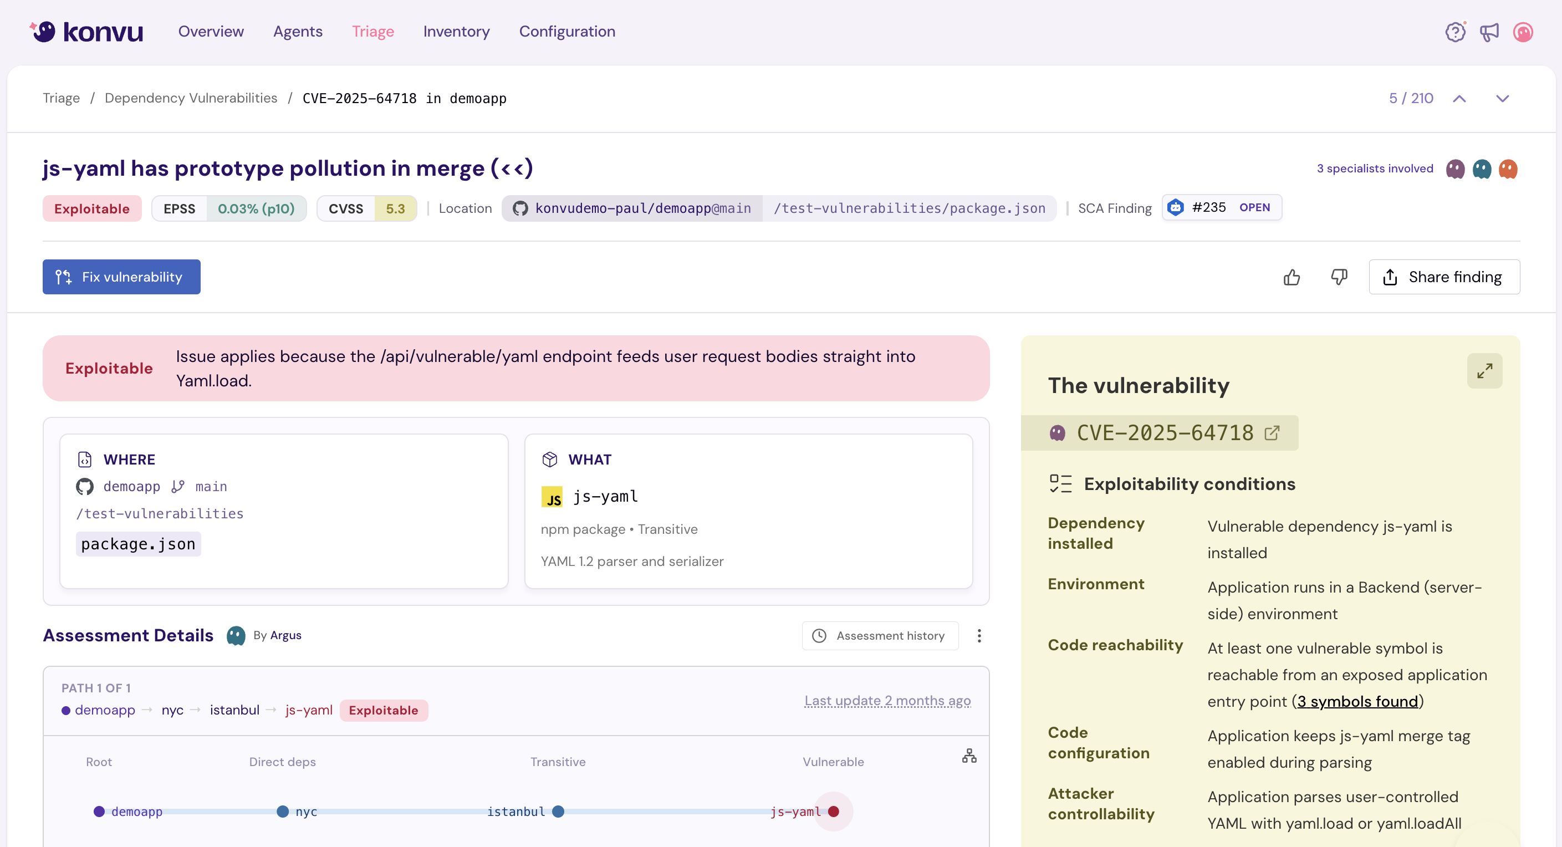Open CVE-2025-64718 external link icon
Screen dimensions: 1562x847
tap(1273, 433)
